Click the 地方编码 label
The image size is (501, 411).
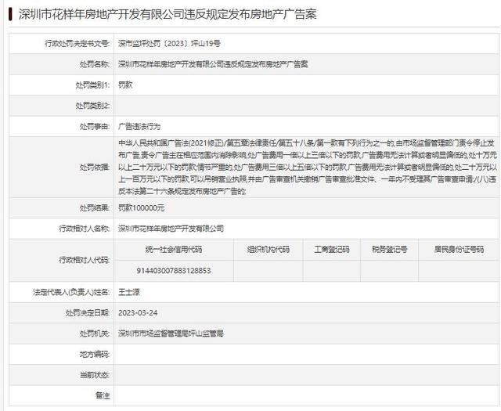(95, 355)
